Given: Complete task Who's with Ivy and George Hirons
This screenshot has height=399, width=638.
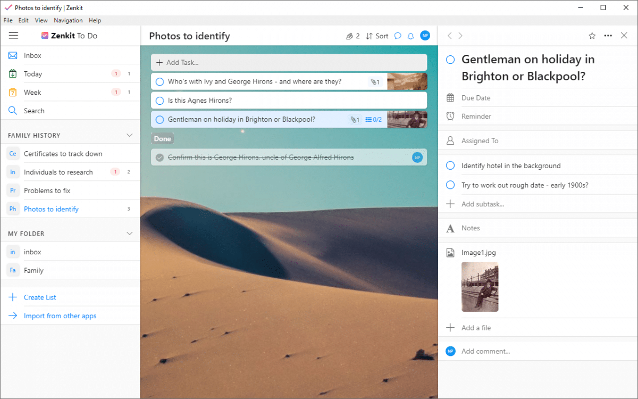Looking at the screenshot, I should pos(159,82).
